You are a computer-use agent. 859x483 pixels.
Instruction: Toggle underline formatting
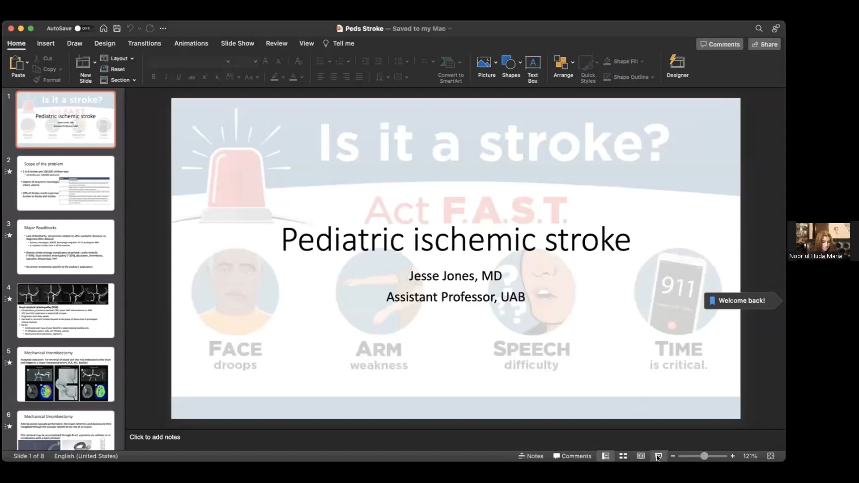[x=179, y=76]
